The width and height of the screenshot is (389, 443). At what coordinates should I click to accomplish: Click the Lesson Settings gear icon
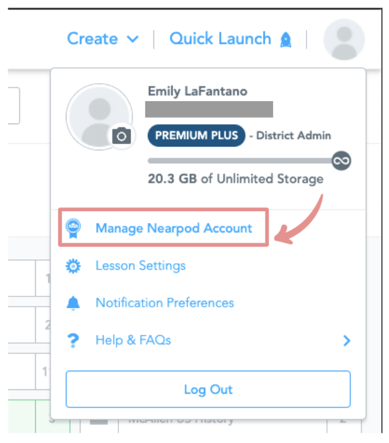tap(74, 266)
